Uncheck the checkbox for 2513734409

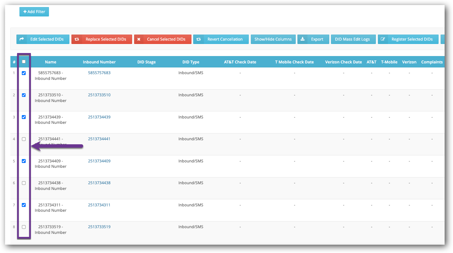point(24,161)
